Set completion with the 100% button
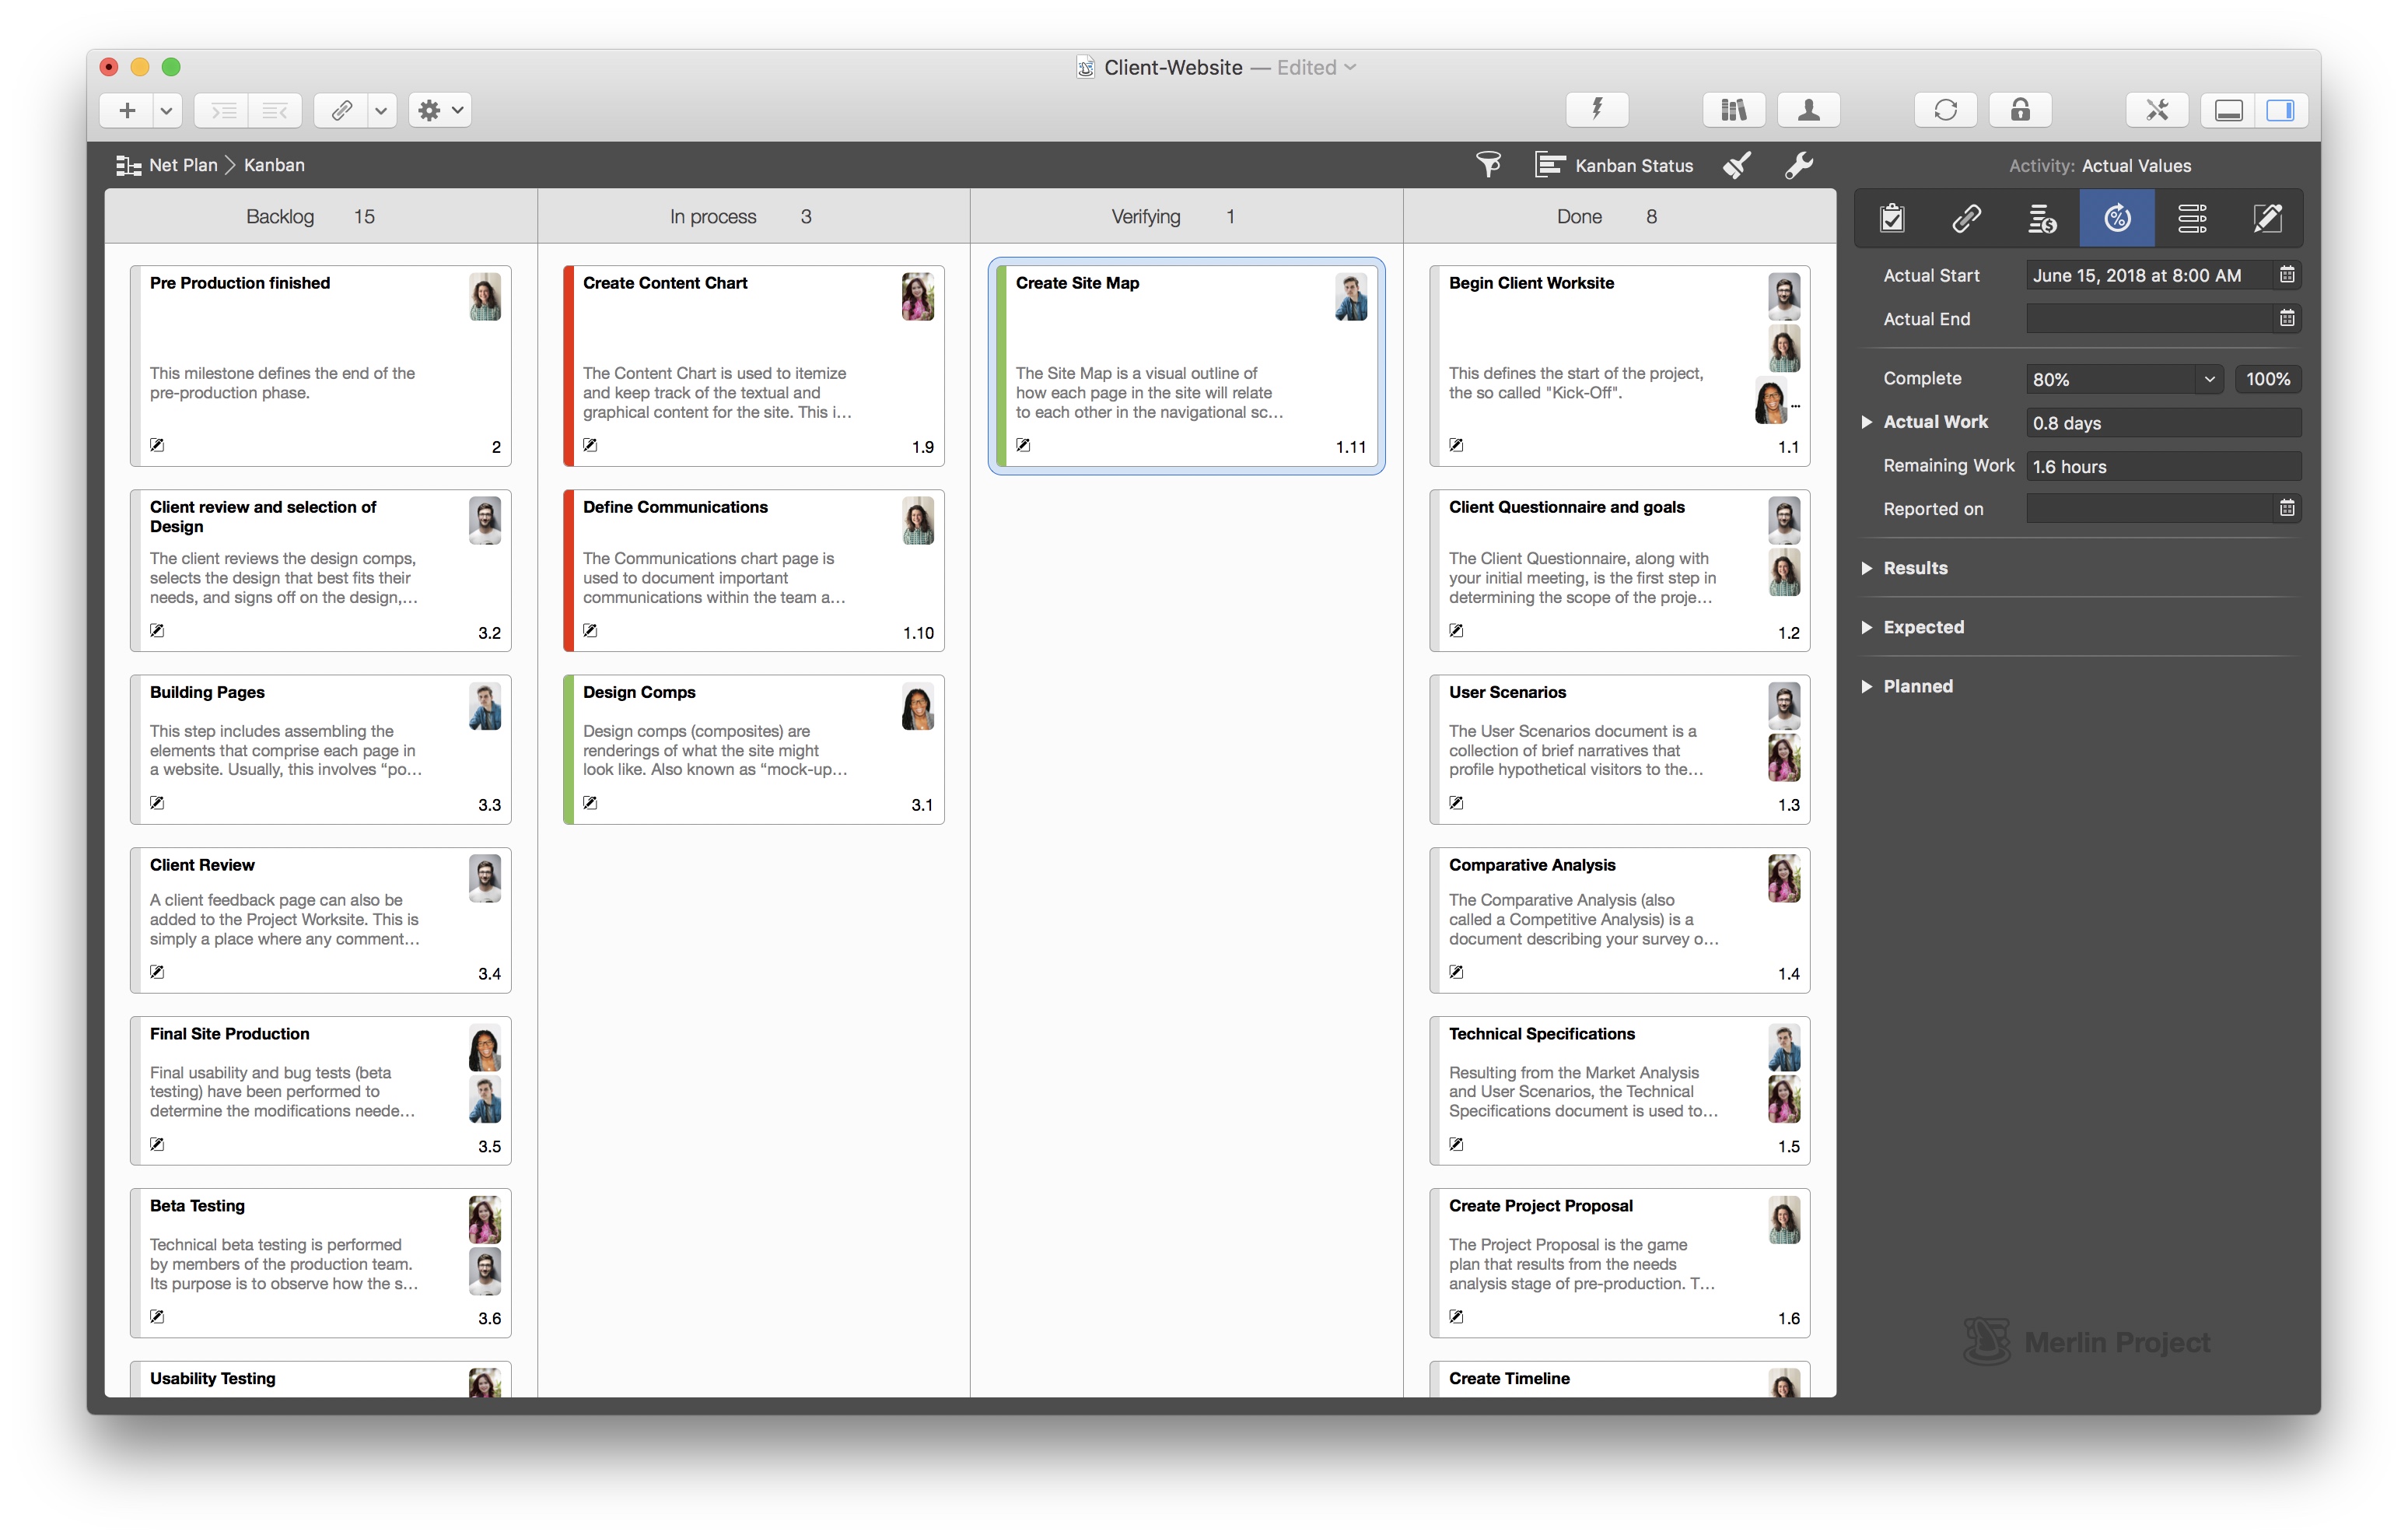The width and height of the screenshot is (2408, 1539). point(2267,378)
